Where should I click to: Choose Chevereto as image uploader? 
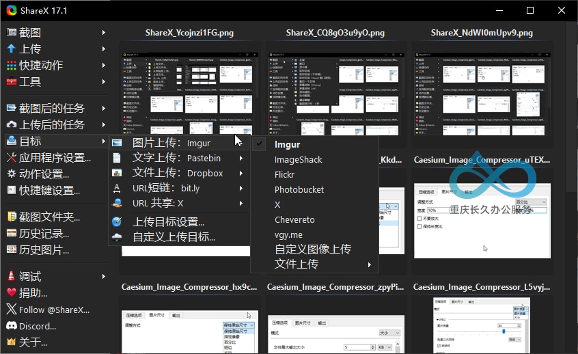(294, 220)
